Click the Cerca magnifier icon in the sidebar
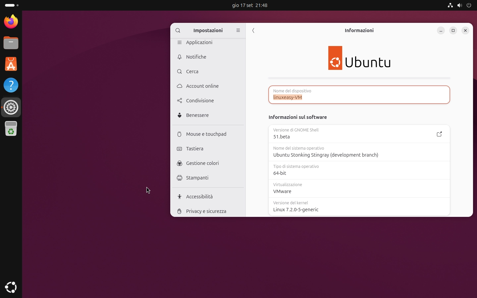Viewport: 477px width, 298px height. tap(180, 72)
